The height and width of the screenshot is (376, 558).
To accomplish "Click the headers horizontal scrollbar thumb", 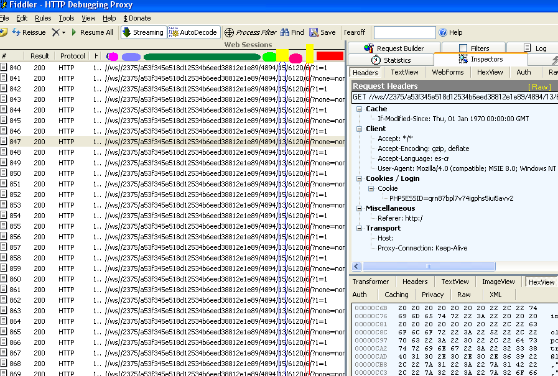I will [x=429, y=266].
